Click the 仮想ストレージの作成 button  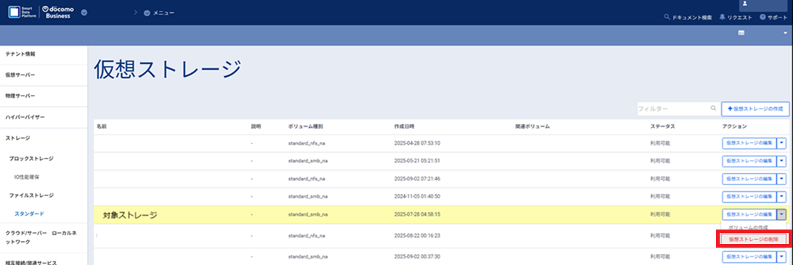tap(755, 109)
